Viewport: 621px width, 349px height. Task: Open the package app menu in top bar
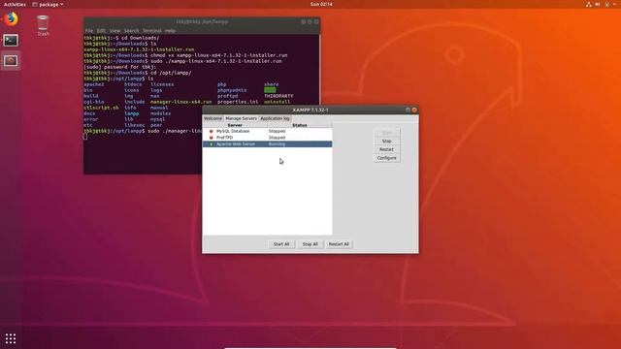point(48,4)
